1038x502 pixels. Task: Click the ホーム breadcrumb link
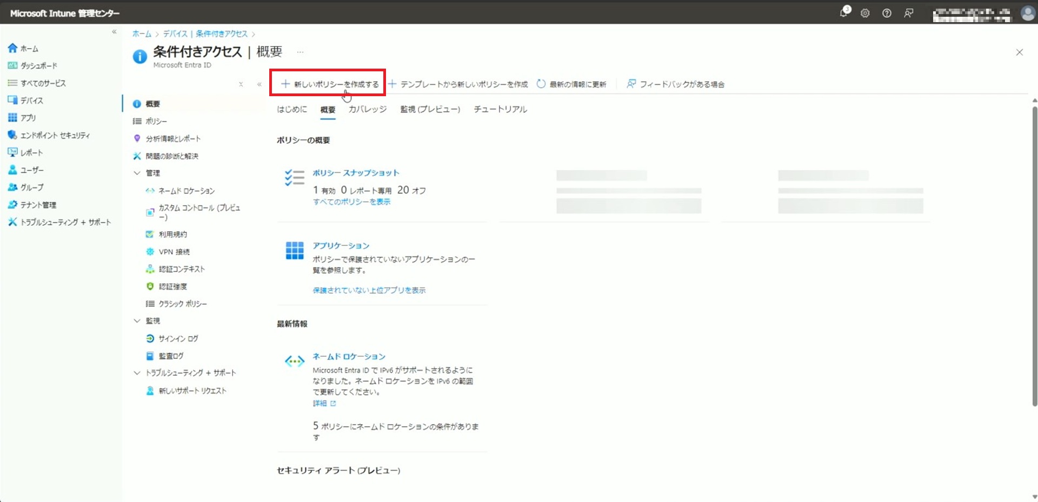142,34
